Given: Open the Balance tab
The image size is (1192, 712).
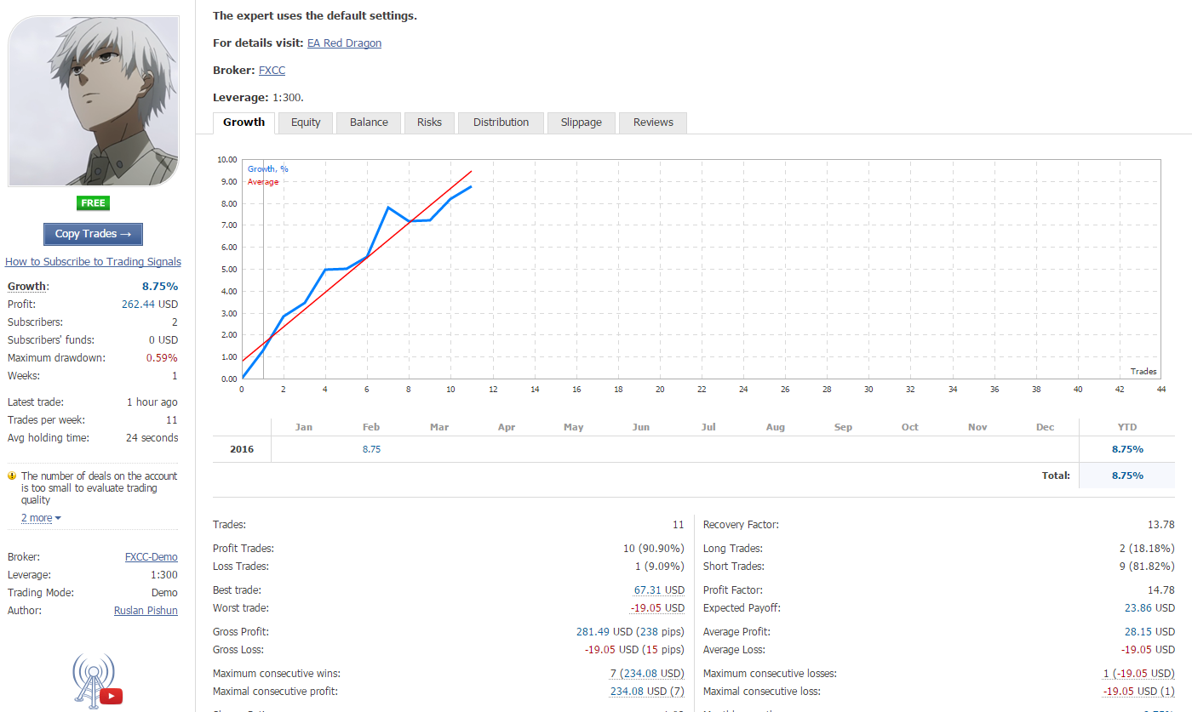Looking at the screenshot, I should point(369,122).
